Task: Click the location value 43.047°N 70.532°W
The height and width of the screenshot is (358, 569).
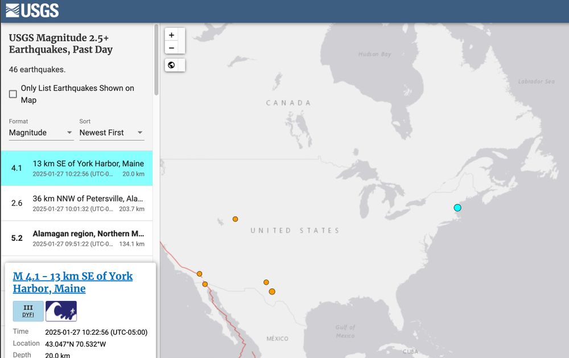Action: (x=76, y=344)
